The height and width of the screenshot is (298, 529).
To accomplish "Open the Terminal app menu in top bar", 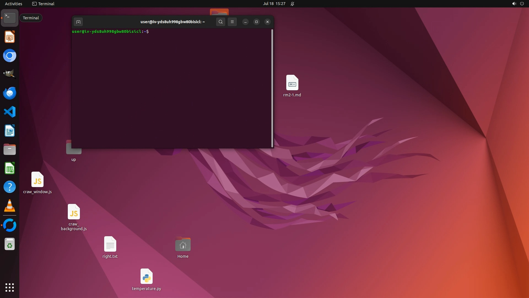I will pyautogui.click(x=43, y=4).
